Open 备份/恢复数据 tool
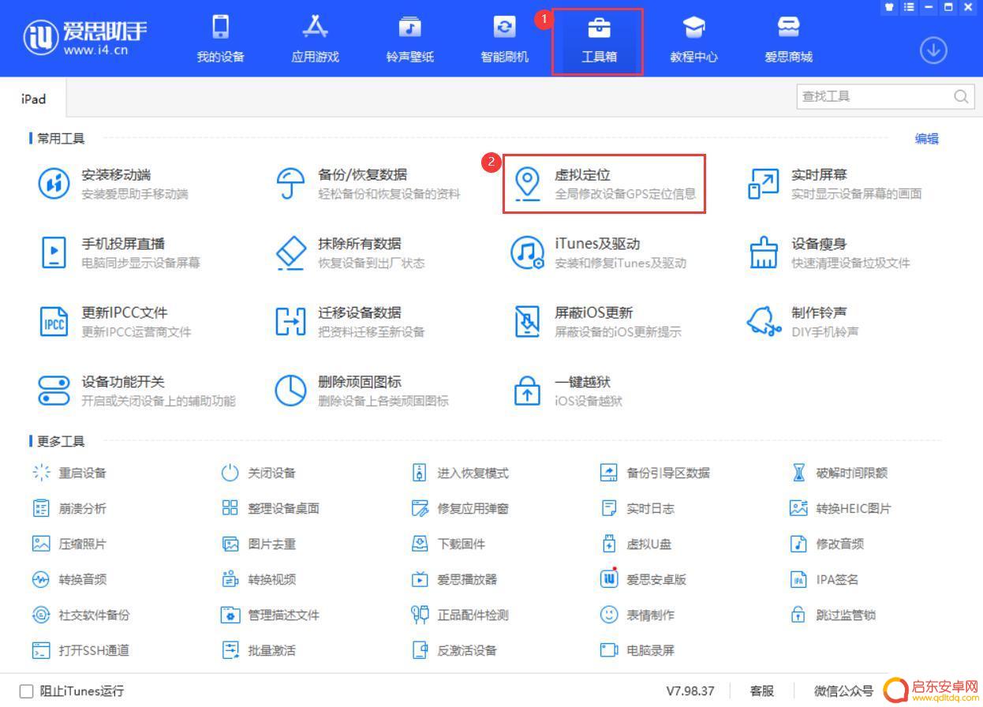 (367, 184)
